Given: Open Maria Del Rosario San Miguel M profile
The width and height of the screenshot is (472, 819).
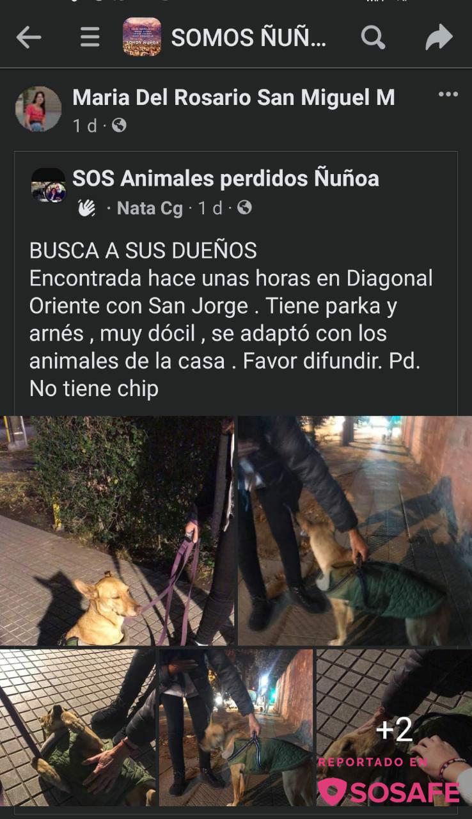Looking at the screenshot, I should [233, 97].
